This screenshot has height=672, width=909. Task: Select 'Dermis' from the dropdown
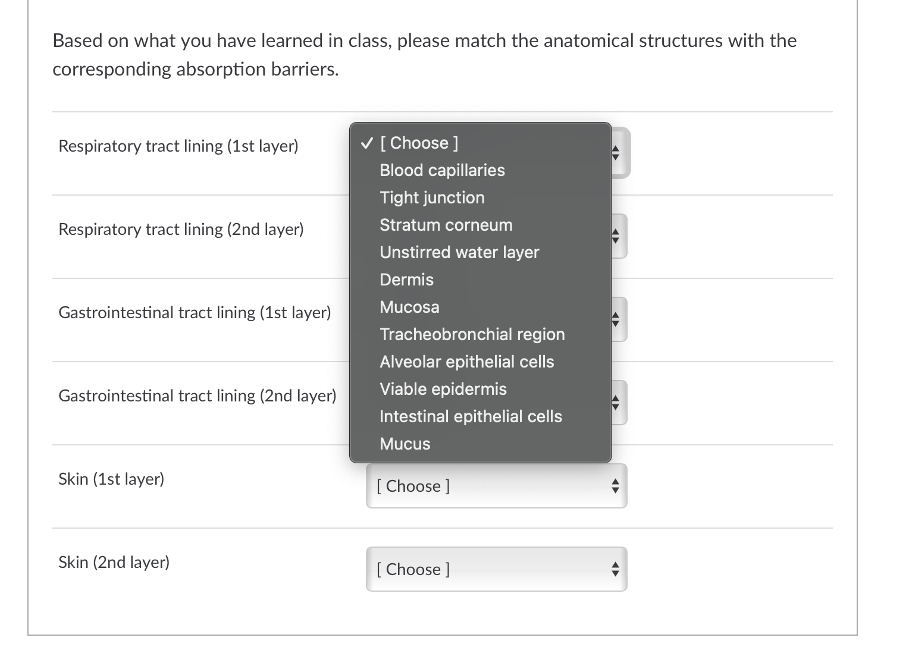tap(406, 280)
